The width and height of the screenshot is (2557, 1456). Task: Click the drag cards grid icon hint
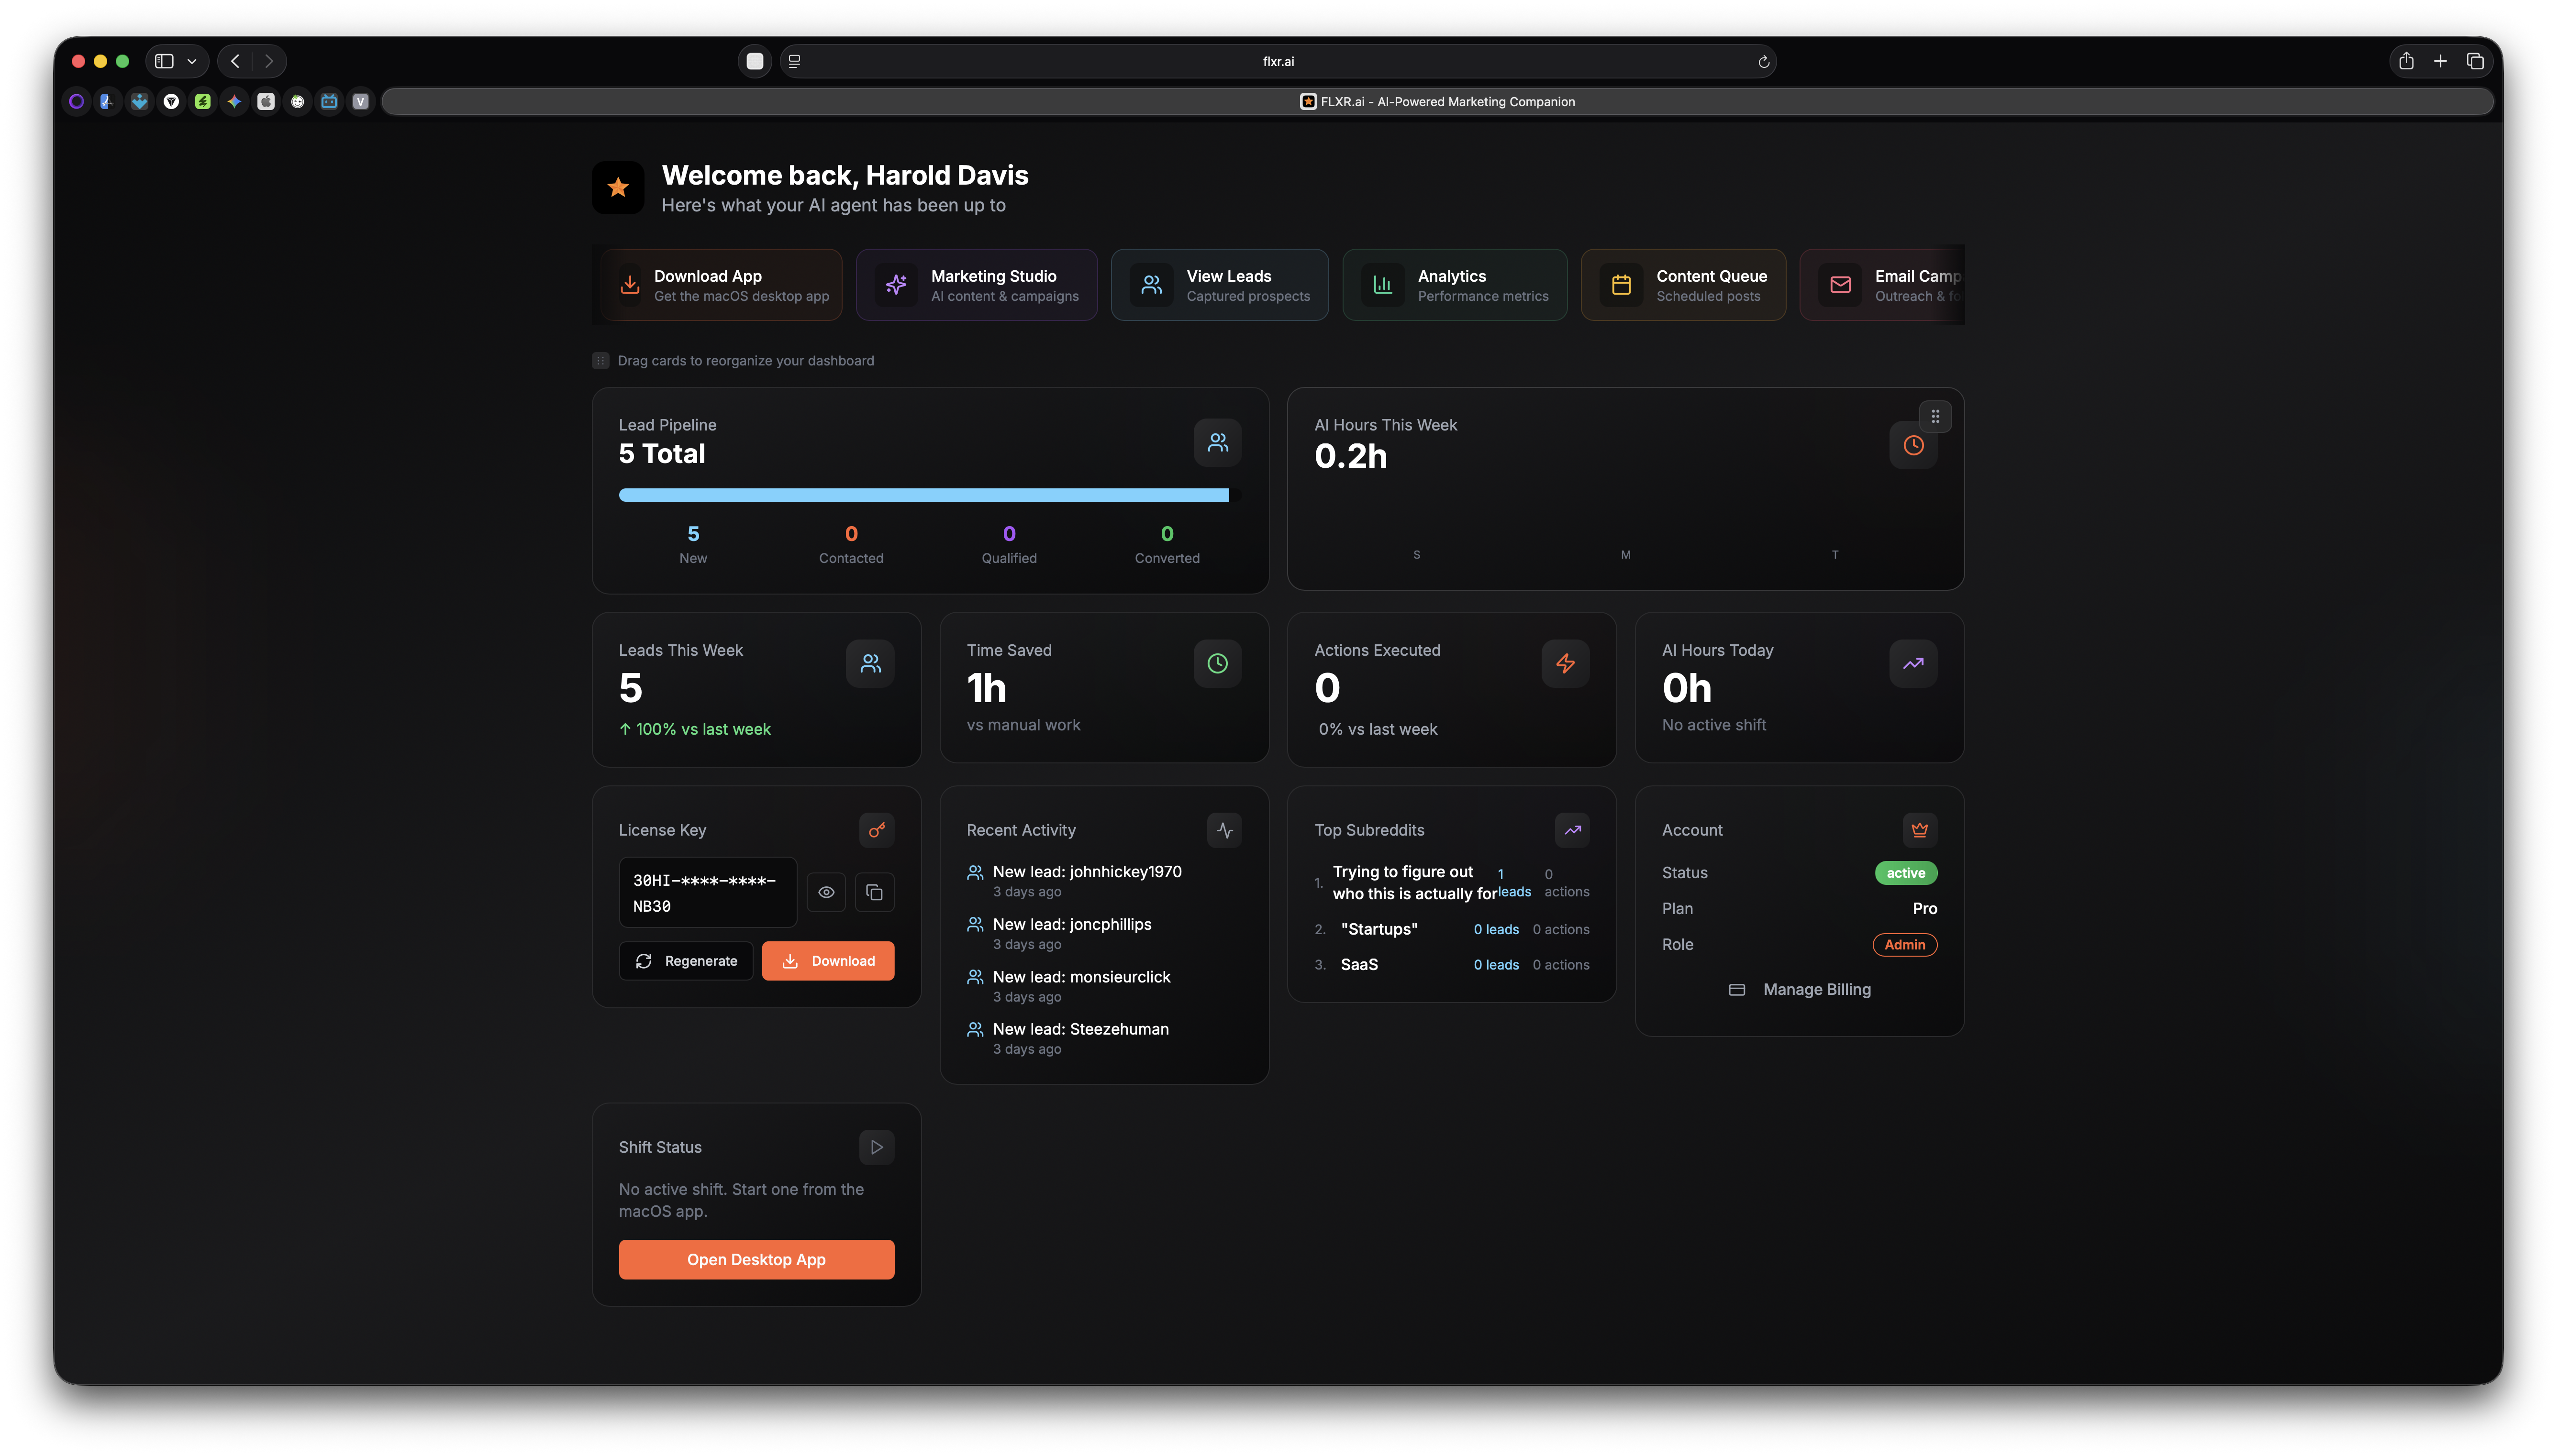click(600, 361)
